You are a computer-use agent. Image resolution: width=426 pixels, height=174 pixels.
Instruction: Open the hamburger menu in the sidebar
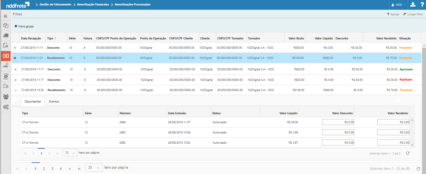coord(5,16)
